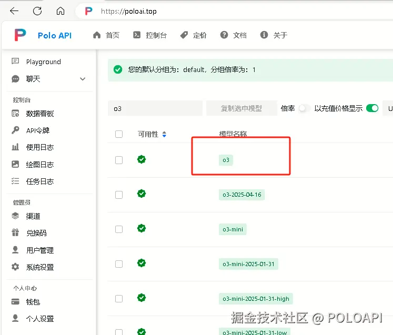The image size is (393, 335).
Task: Click the question mark icon beside 文档
Action: [224, 35]
